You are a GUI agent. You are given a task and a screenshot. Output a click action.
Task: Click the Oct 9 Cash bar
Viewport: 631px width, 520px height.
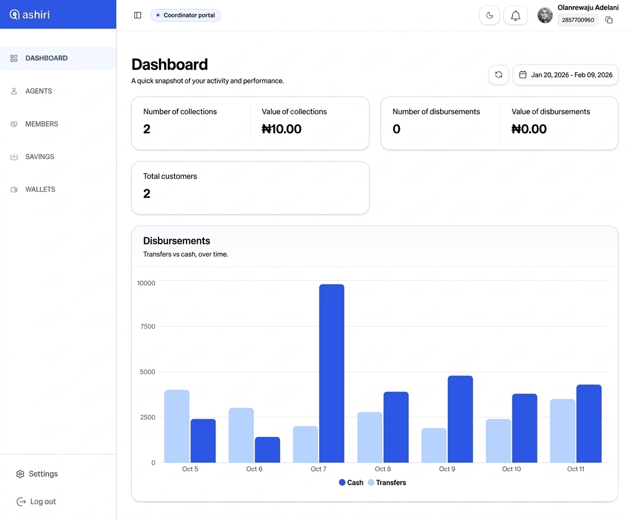click(460, 419)
